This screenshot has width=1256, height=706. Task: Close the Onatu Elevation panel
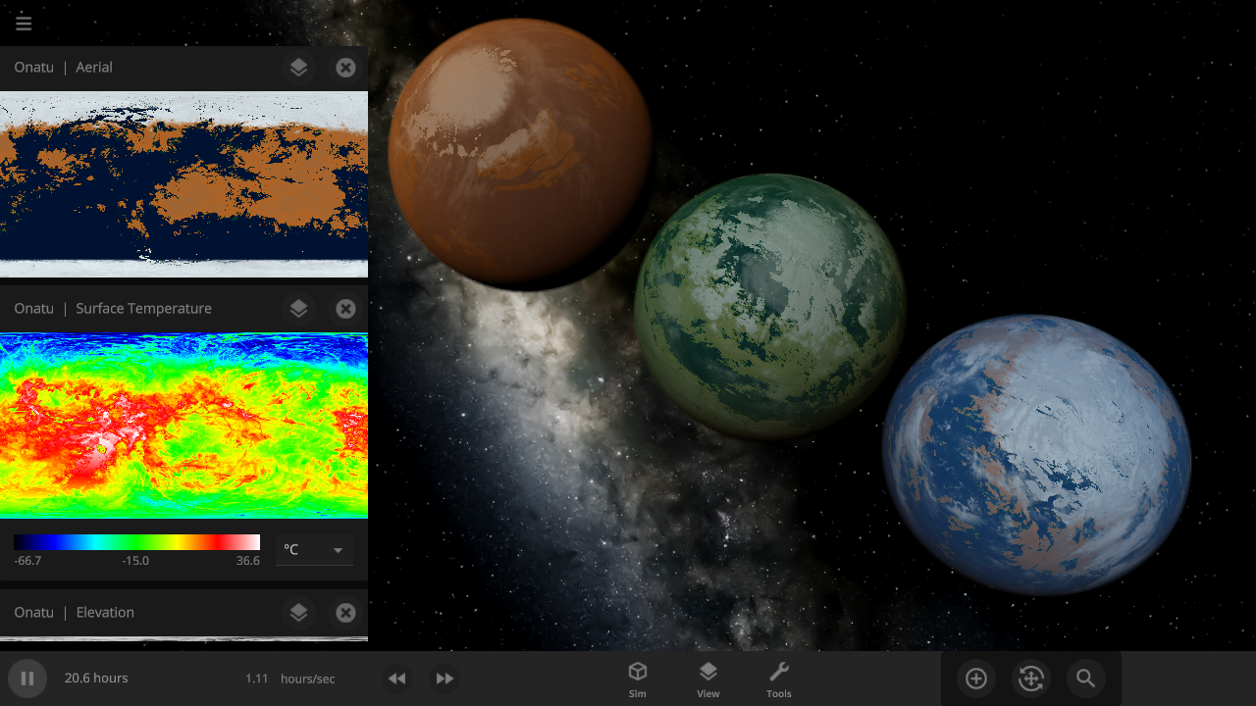click(x=345, y=613)
